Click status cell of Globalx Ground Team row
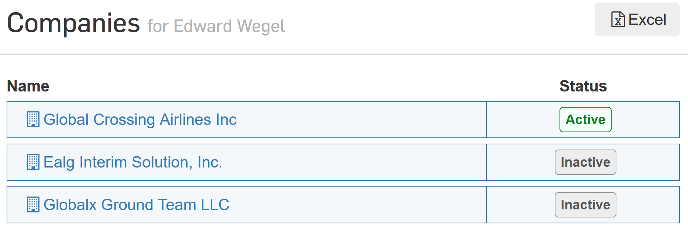 (x=583, y=205)
